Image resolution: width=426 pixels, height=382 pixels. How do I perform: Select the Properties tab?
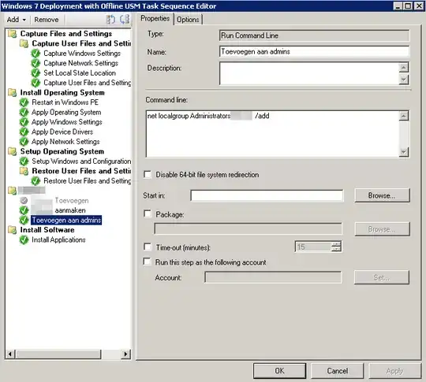coord(155,18)
